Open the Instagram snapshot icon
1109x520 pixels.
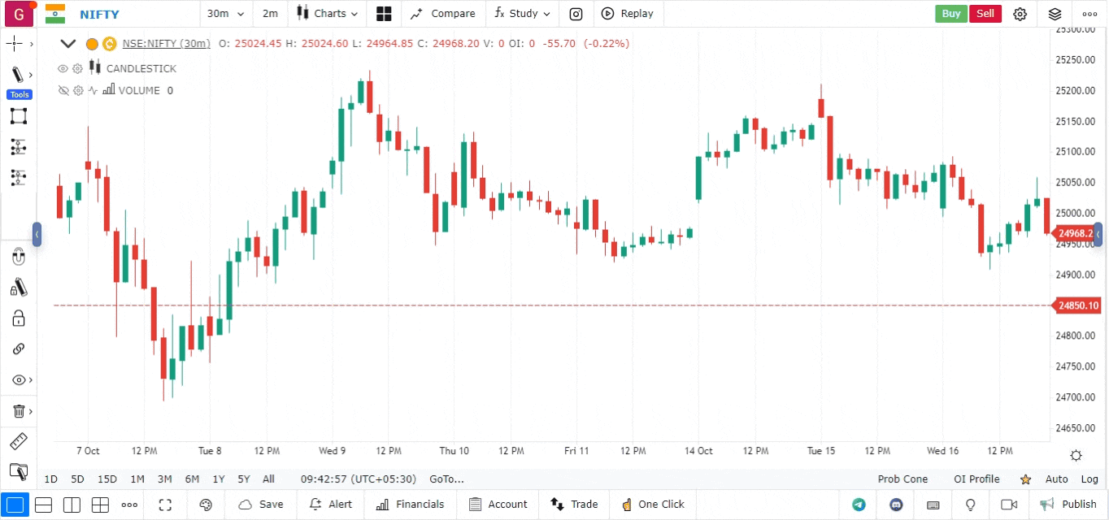[576, 14]
